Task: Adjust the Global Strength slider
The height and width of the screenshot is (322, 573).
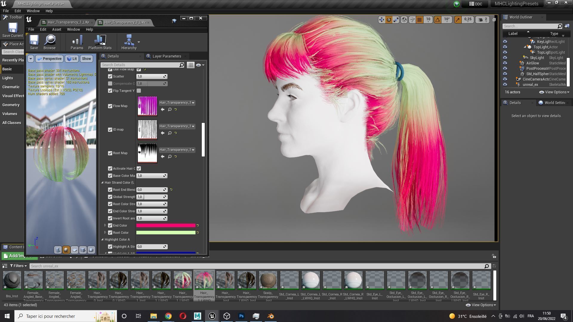Action: point(152,197)
